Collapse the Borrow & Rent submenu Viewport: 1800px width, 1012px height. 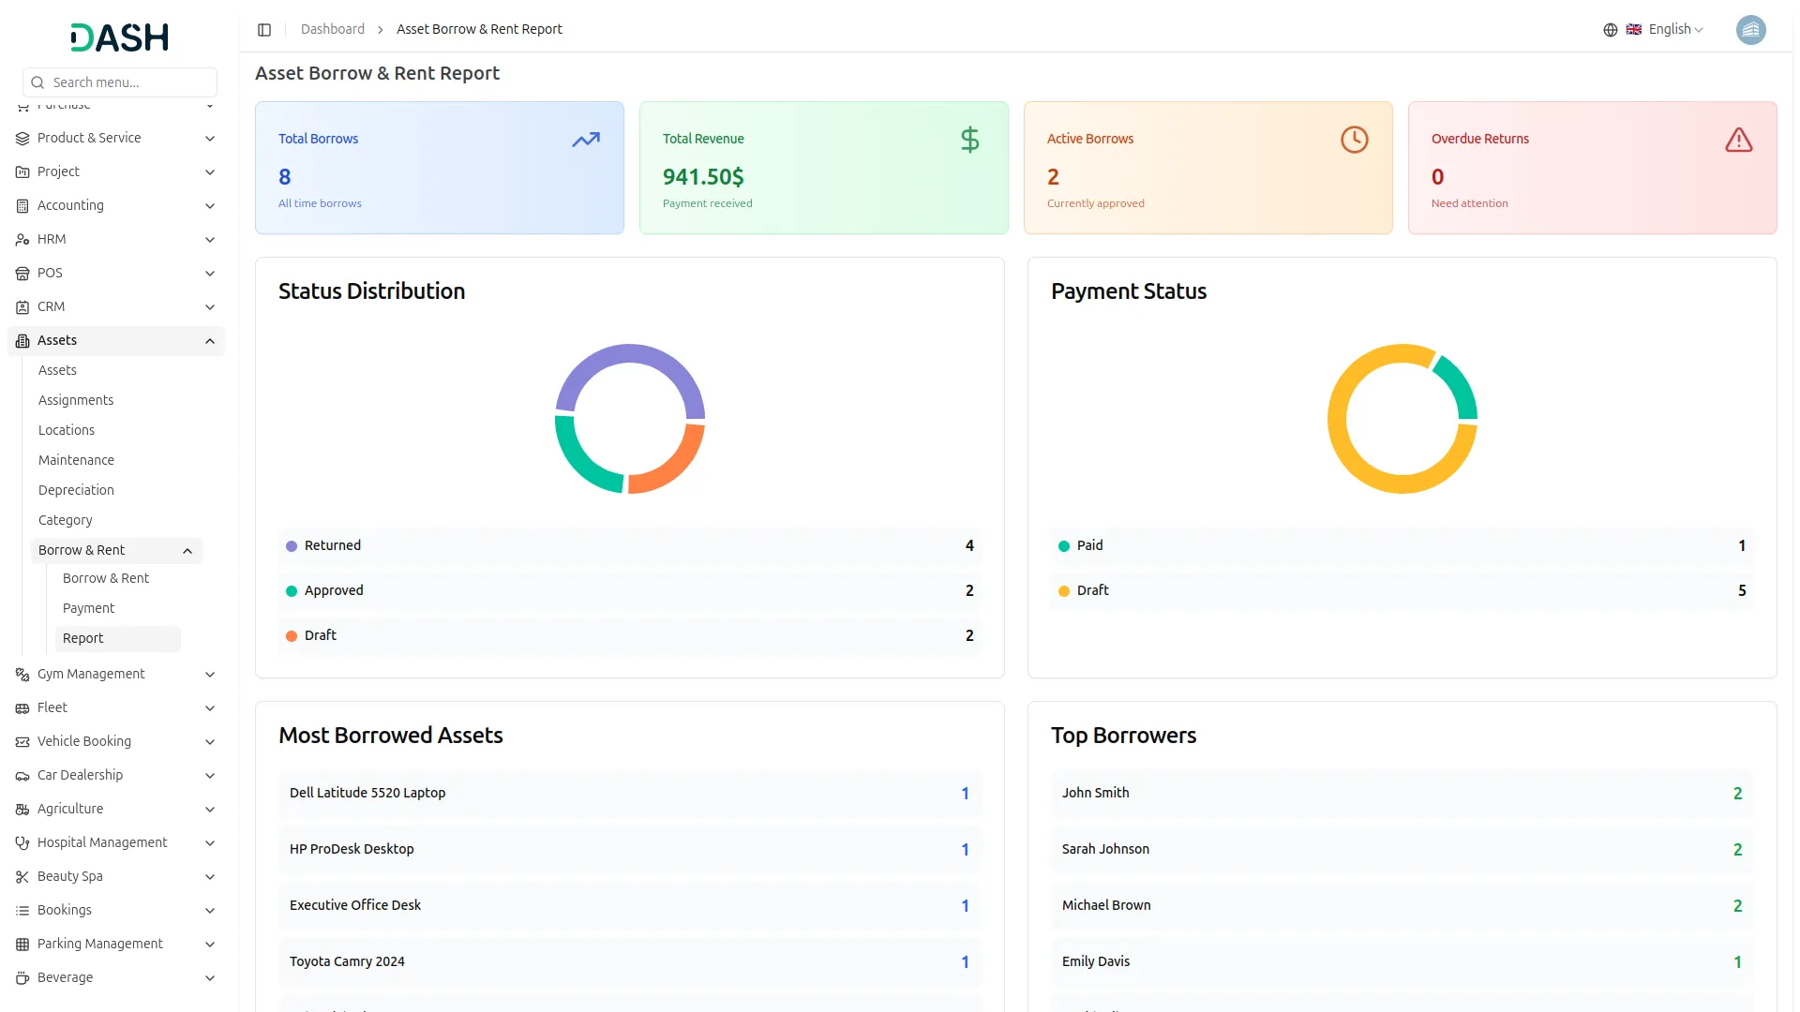pos(187,551)
